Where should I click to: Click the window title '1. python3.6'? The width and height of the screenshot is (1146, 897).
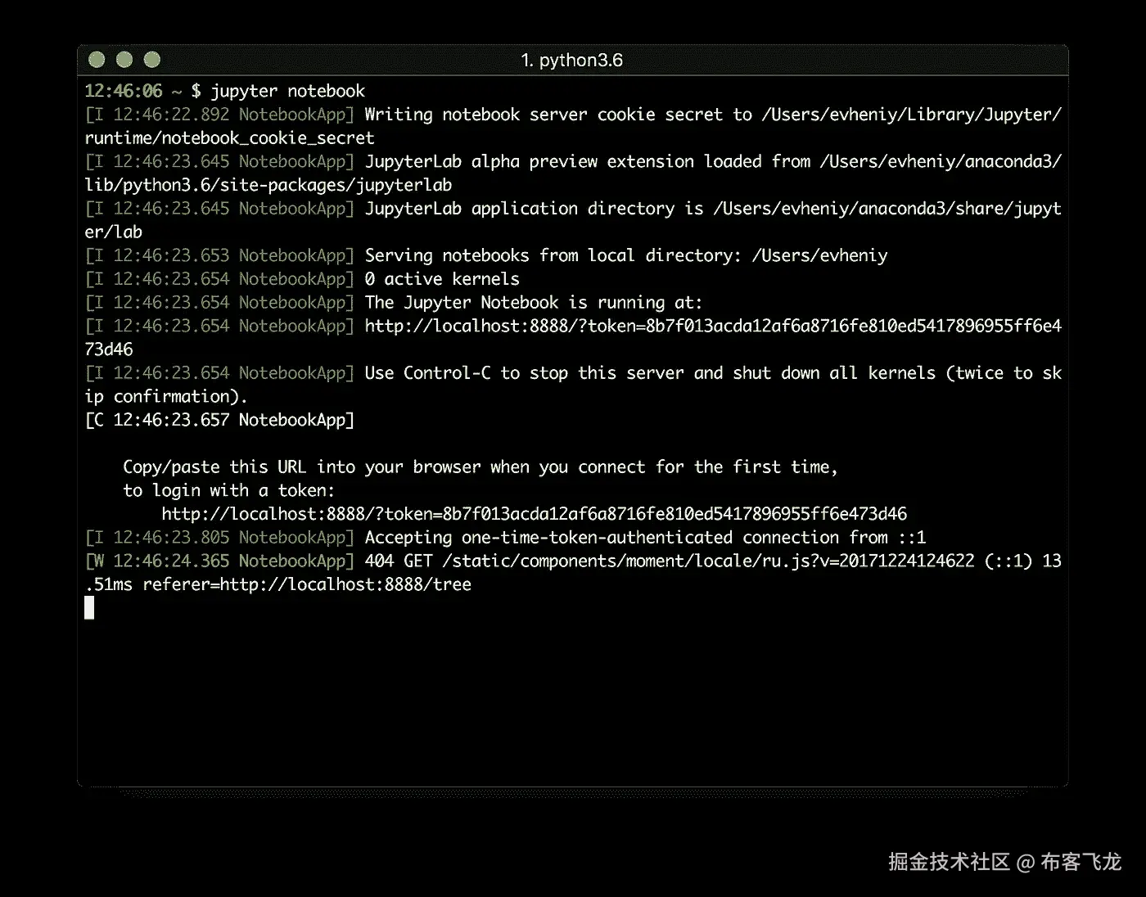coord(572,60)
